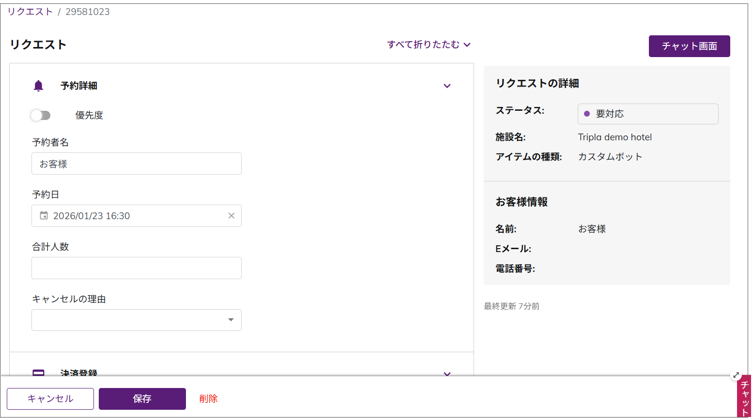Click the purple status dot in ステータス
This screenshot has width=753, height=418.
pos(587,114)
